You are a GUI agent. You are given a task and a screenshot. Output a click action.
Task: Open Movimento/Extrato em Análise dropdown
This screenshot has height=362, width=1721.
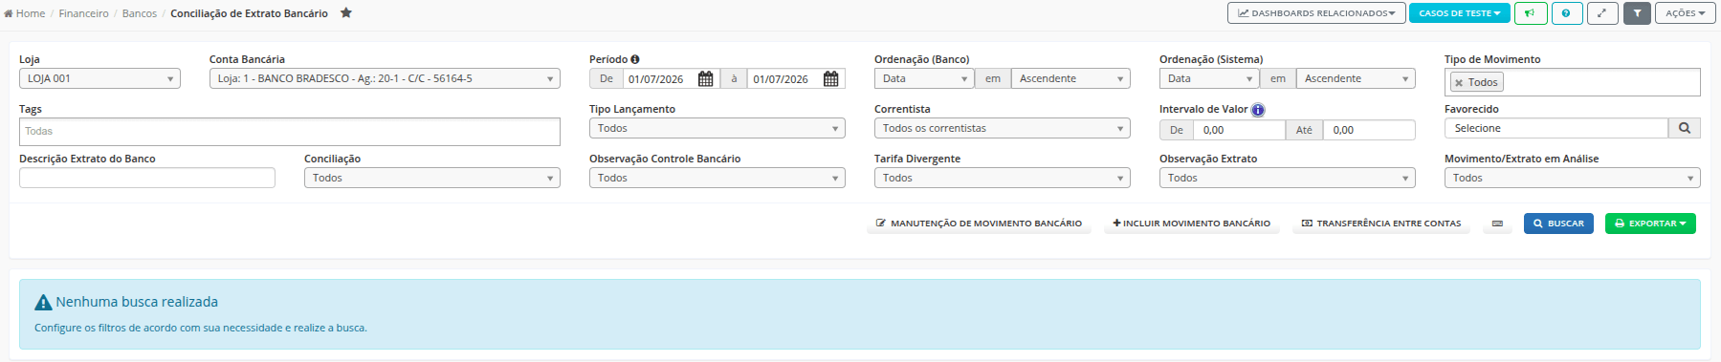coord(1573,178)
